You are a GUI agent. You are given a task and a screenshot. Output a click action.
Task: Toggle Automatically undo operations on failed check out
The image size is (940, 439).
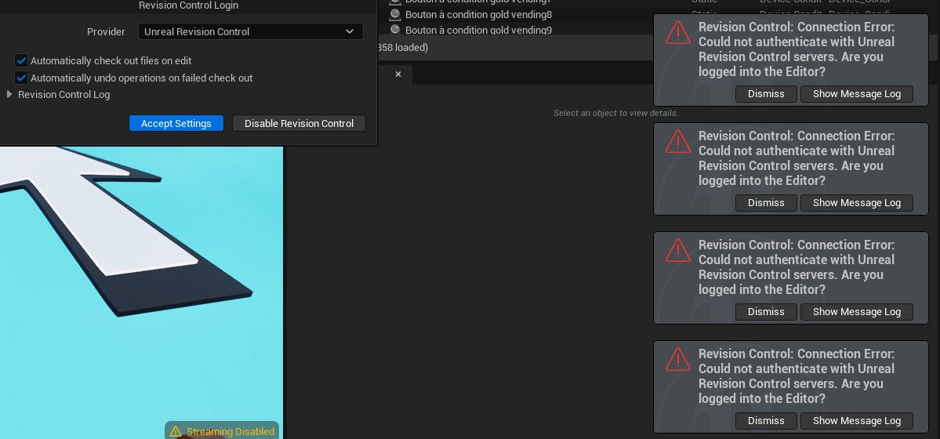tap(22, 78)
